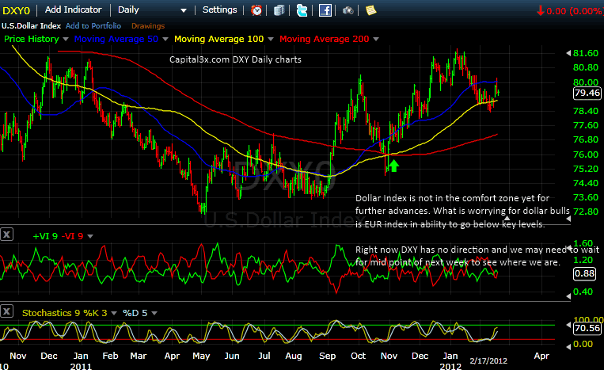Image resolution: width=604 pixels, height=370 pixels.
Task: Open the yellow sticky note icon
Action: coord(370,10)
